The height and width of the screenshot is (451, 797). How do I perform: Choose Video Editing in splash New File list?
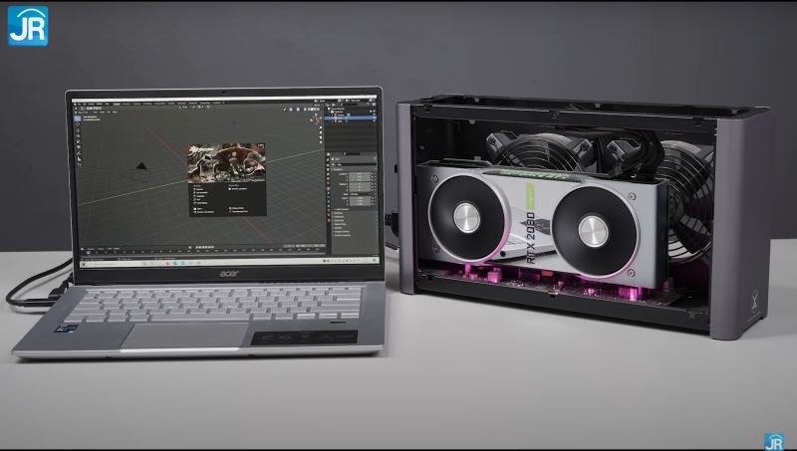coord(201,203)
